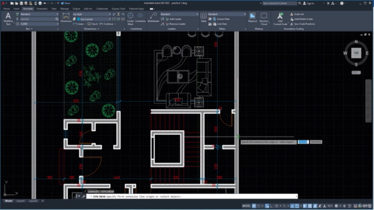Select the Multileader tool
Viewport: 374px width, 210px height.
(x=153, y=17)
